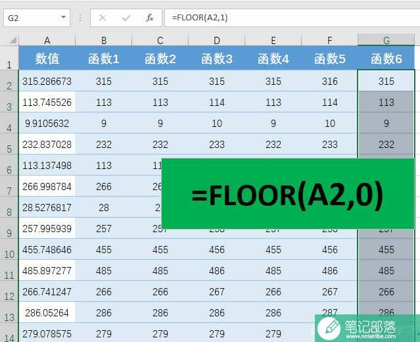Screen dimensions: 420x342
Task: Click the Name Box showing G2
Action: coord(37,18)
